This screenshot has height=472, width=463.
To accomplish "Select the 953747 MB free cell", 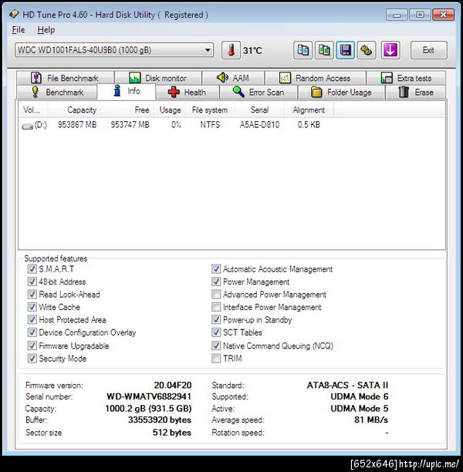I will (x=130, y=125).
